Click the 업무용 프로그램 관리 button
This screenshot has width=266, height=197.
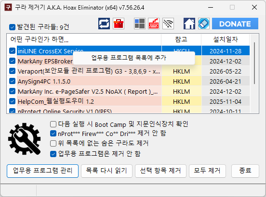tap(42, 171)
